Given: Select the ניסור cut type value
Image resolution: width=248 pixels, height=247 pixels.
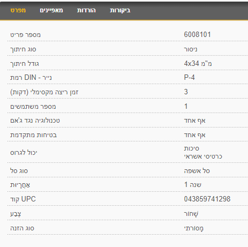Looking at the screenshot, I should click(x=191, y=49).
